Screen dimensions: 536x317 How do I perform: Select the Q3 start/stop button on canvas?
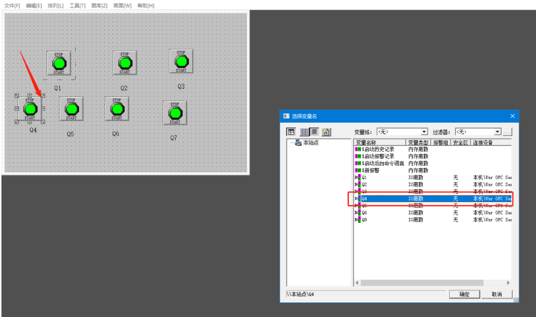tap(181, 61)
